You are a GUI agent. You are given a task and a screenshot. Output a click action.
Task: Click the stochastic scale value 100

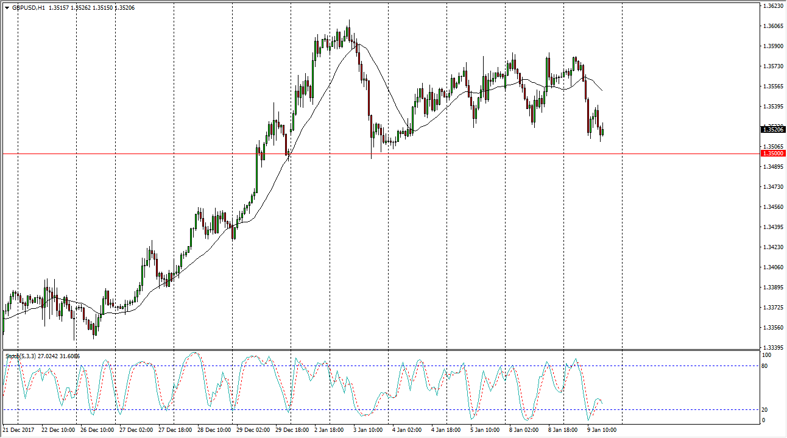(x=767, y=355)
